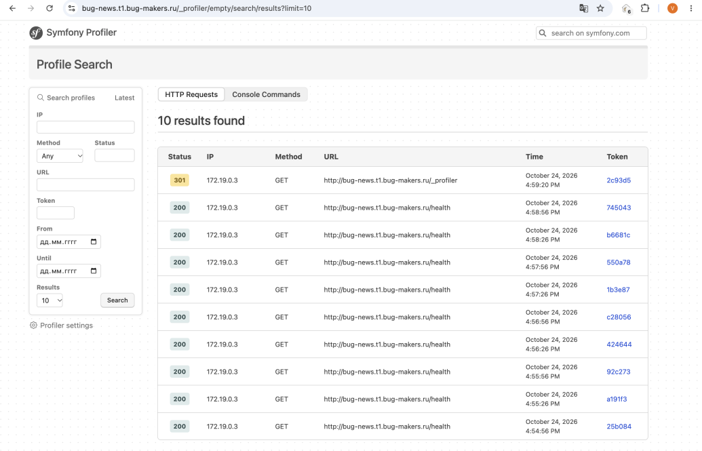Image resolution: width=702 pixels, height=451 pixels.
Task: Switch to HTTP Requests tab
Action: coord(191,94)
